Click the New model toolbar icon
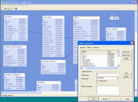Screen dimensions: 138x102 (x=2, y=9)
